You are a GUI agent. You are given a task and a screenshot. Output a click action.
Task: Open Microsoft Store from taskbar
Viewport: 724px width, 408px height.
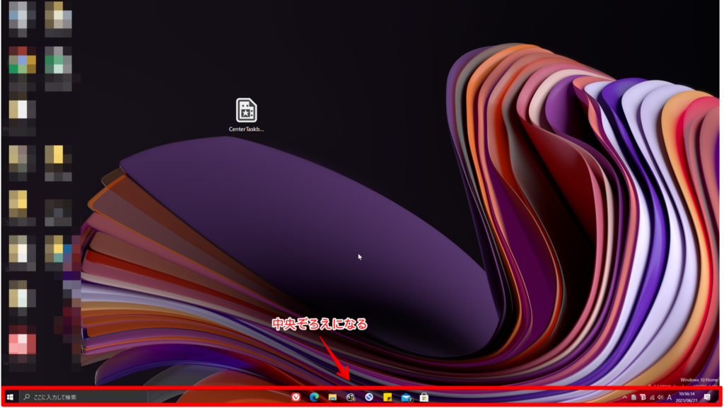pyautogui.click(x=424, y=397)
